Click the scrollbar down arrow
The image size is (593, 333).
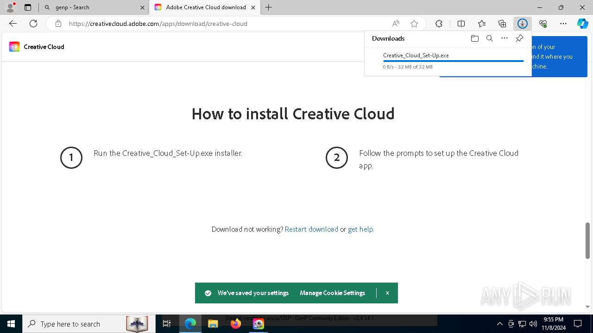tap(587, 307)
